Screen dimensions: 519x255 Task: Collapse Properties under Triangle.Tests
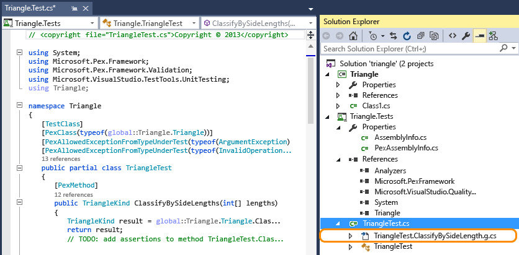pyautogui.click(x=338, y=127)
